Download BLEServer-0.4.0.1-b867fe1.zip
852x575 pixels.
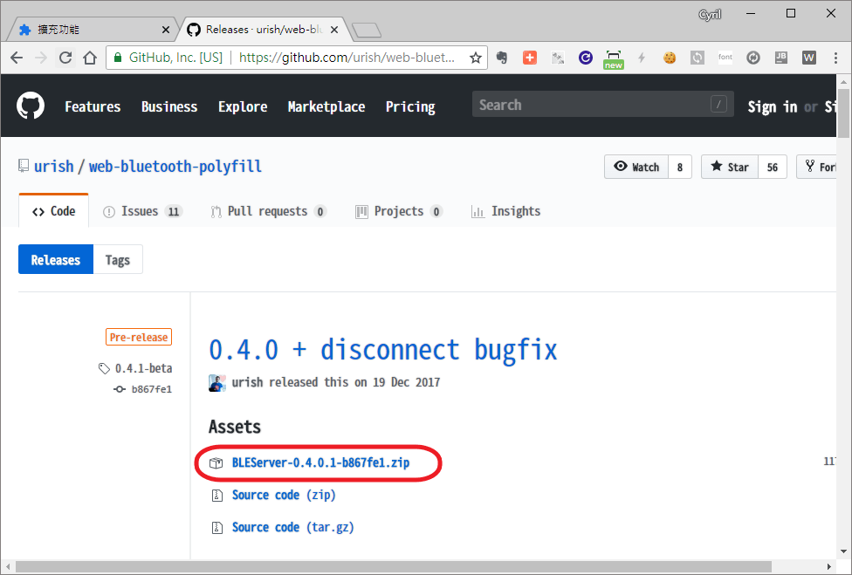tap(320, 462)
